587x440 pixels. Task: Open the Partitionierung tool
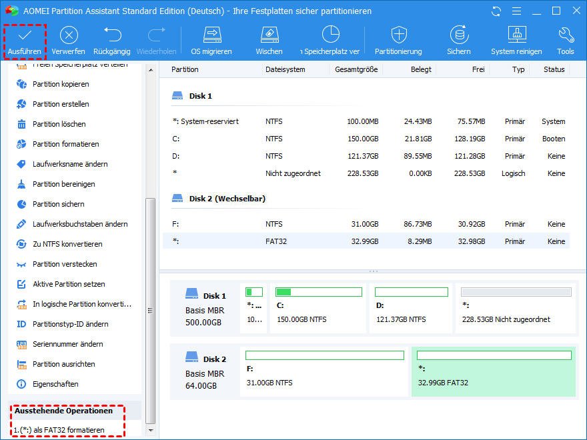coord(398,41)
